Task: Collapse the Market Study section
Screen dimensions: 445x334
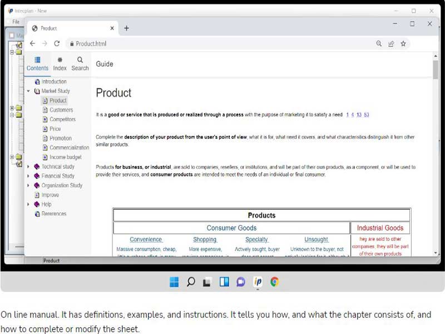Action: pos(28,91)
